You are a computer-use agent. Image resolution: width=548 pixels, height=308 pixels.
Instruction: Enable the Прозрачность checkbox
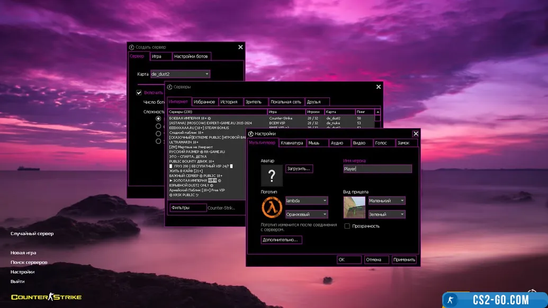click(x=347, y=226)
